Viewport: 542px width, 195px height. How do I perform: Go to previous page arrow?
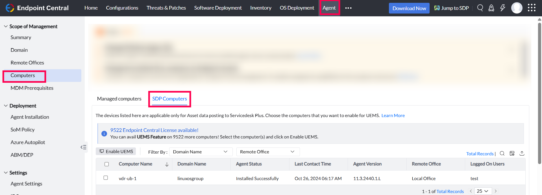(x=471, y=191)
